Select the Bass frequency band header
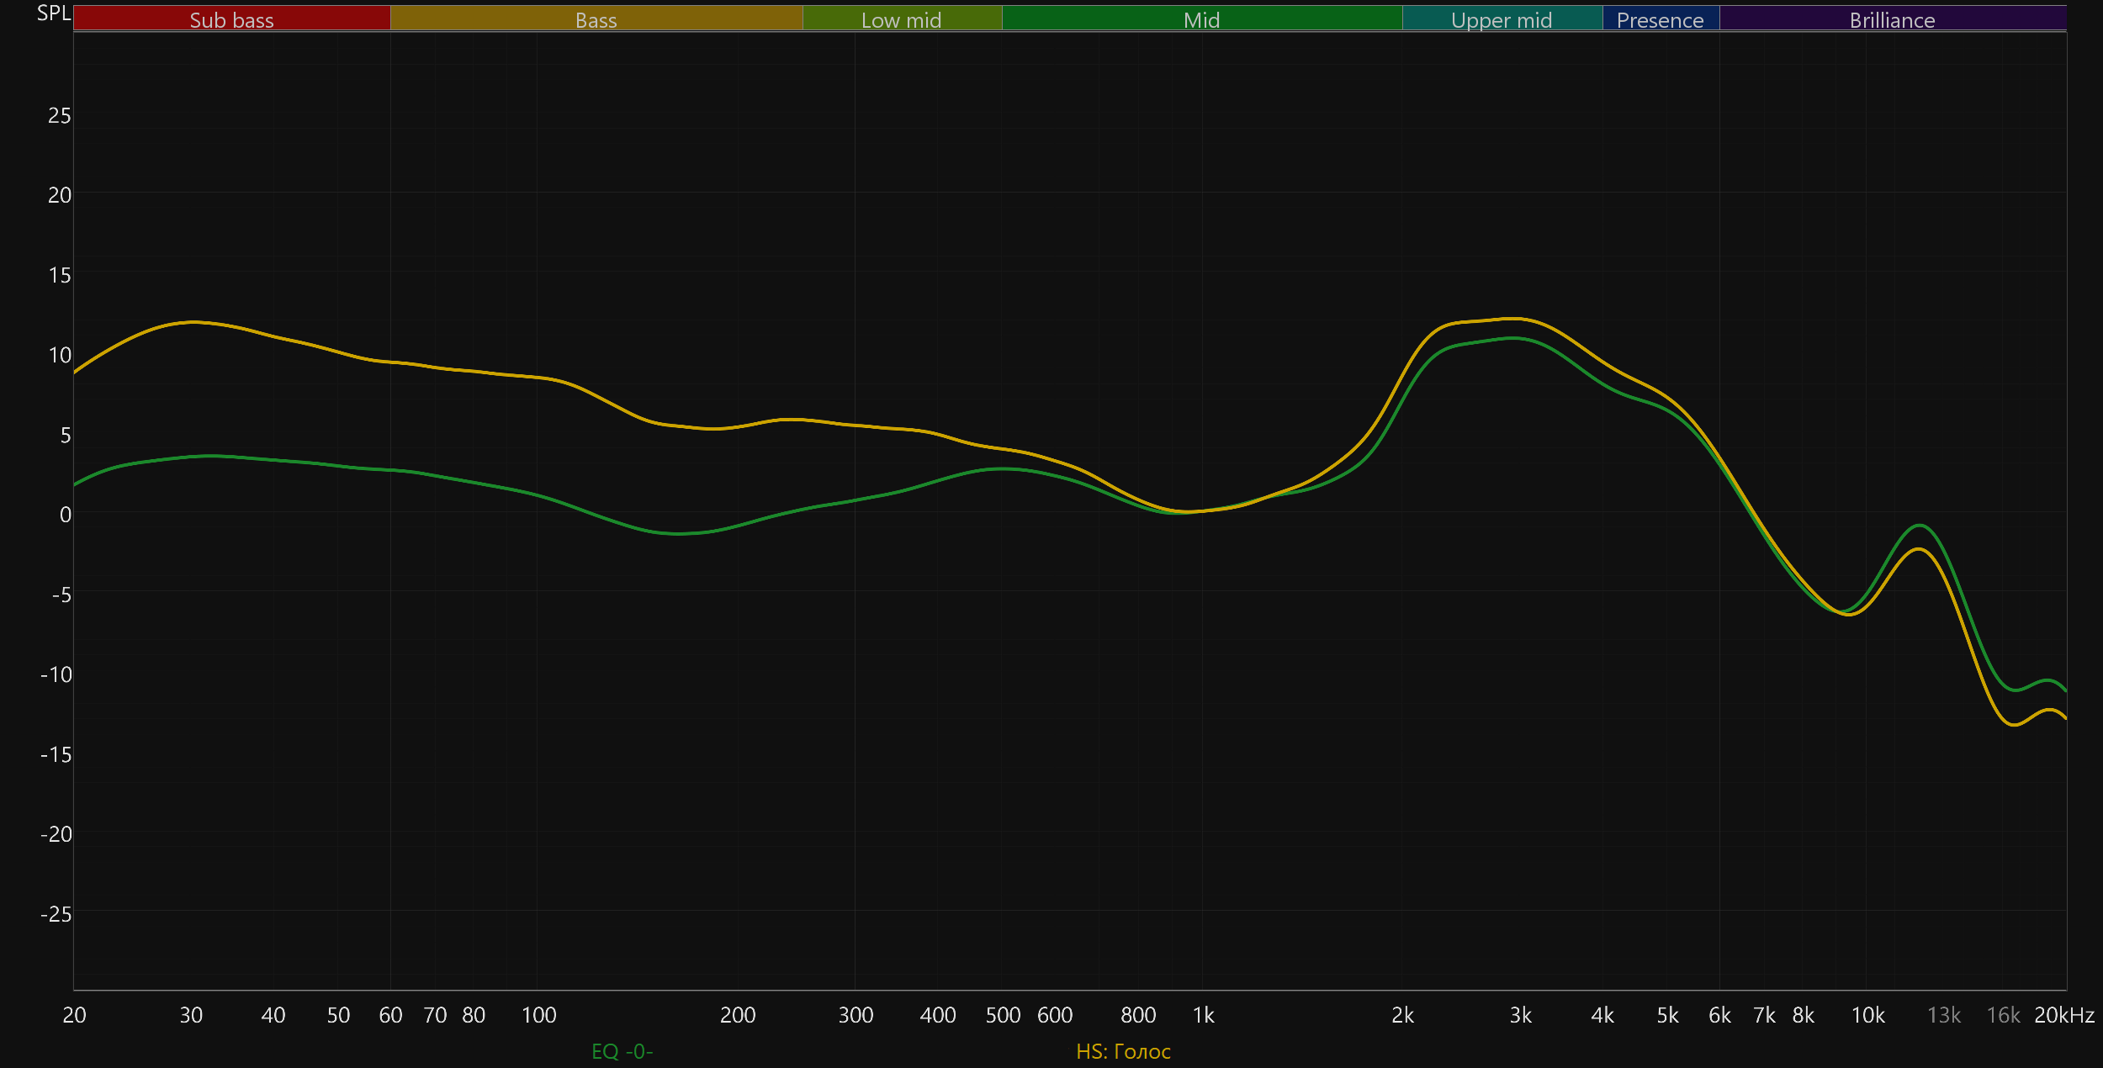 (596, 19)
